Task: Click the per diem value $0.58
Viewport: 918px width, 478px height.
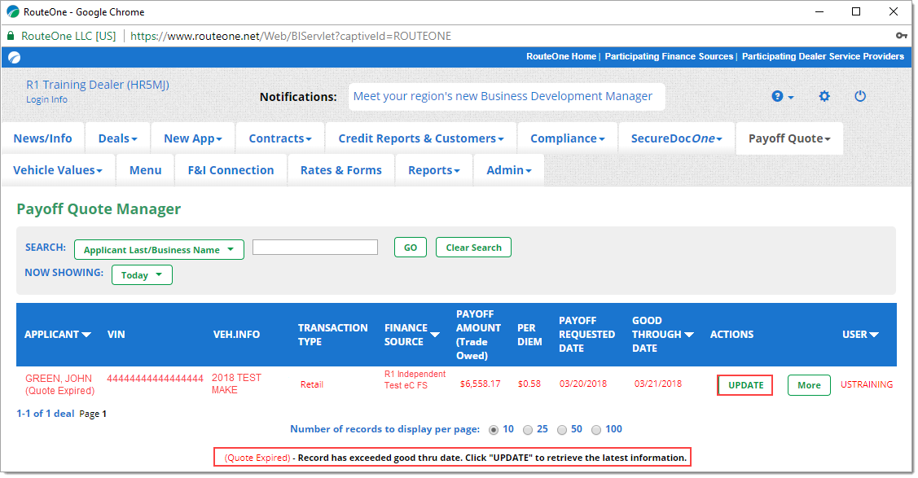Action: tap(529, 384)
